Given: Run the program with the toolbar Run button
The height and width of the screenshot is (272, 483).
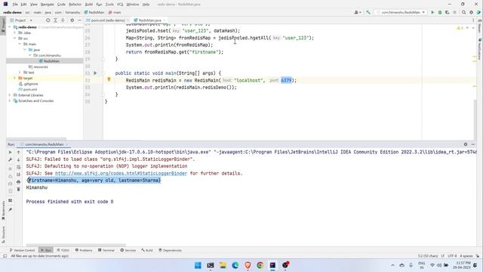Looking at the screenshot, I should coord(432,12).
